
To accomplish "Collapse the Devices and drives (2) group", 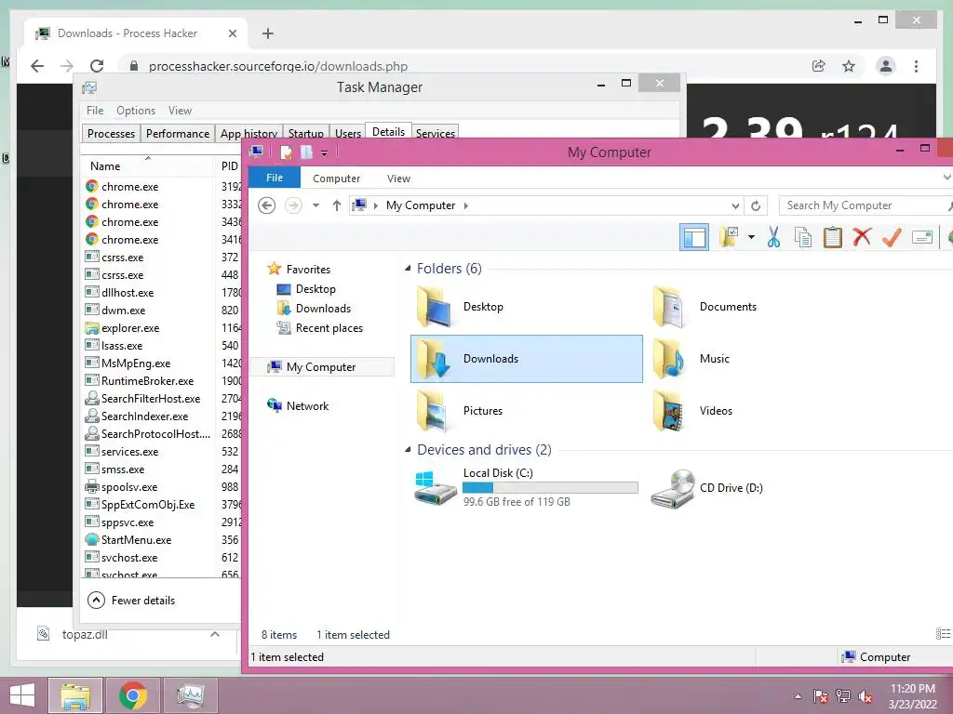I will pyautogui.click(x=408, y=450).
